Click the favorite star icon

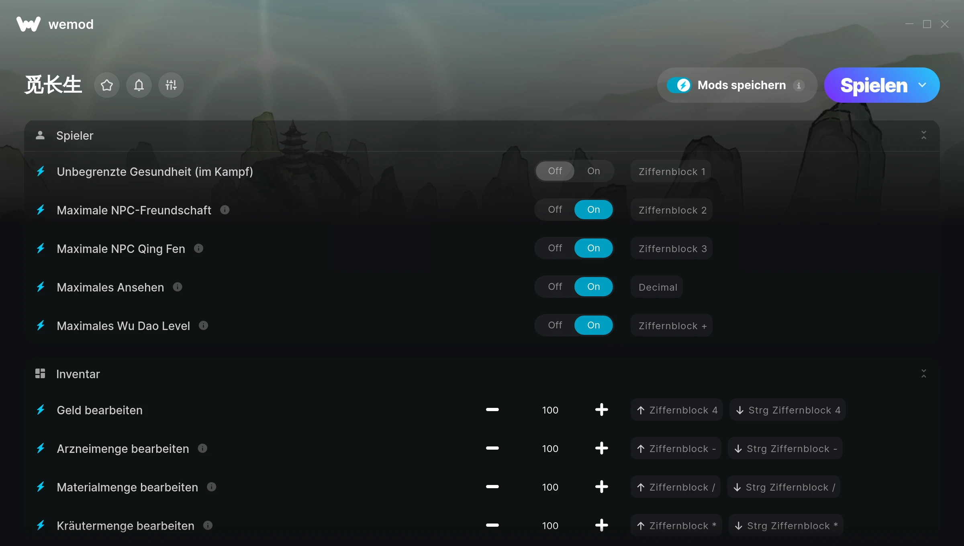[x=107, y=85]
